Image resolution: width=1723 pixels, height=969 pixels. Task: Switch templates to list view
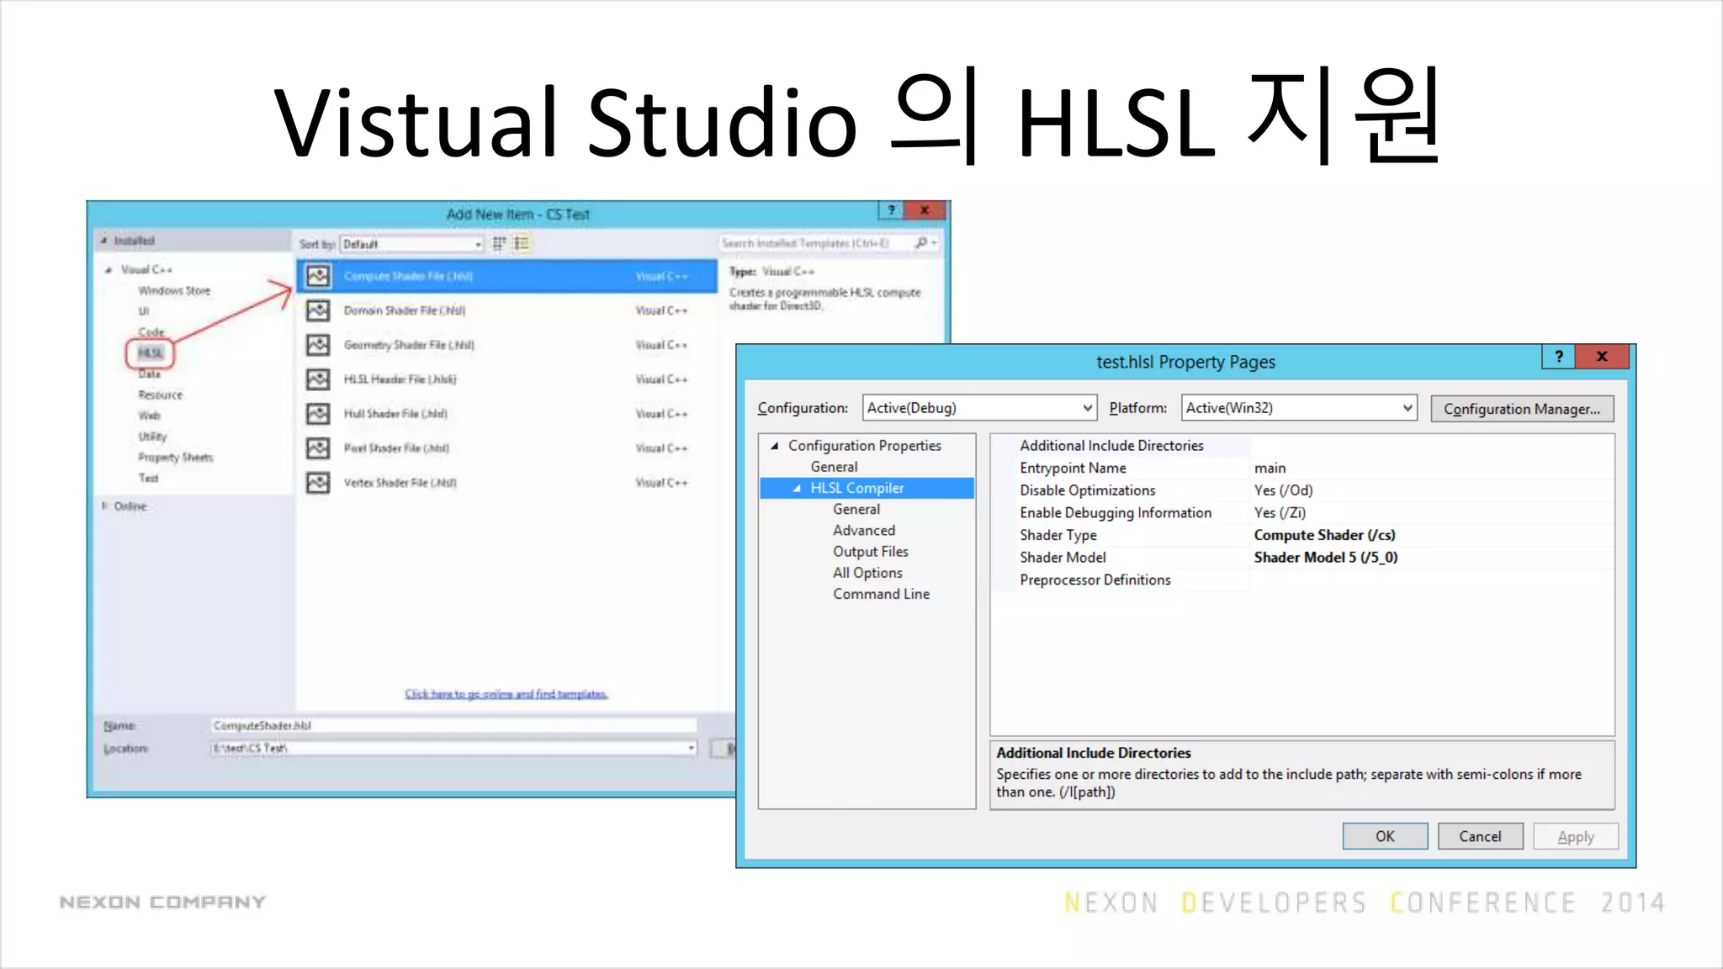(x=522, y=244)
